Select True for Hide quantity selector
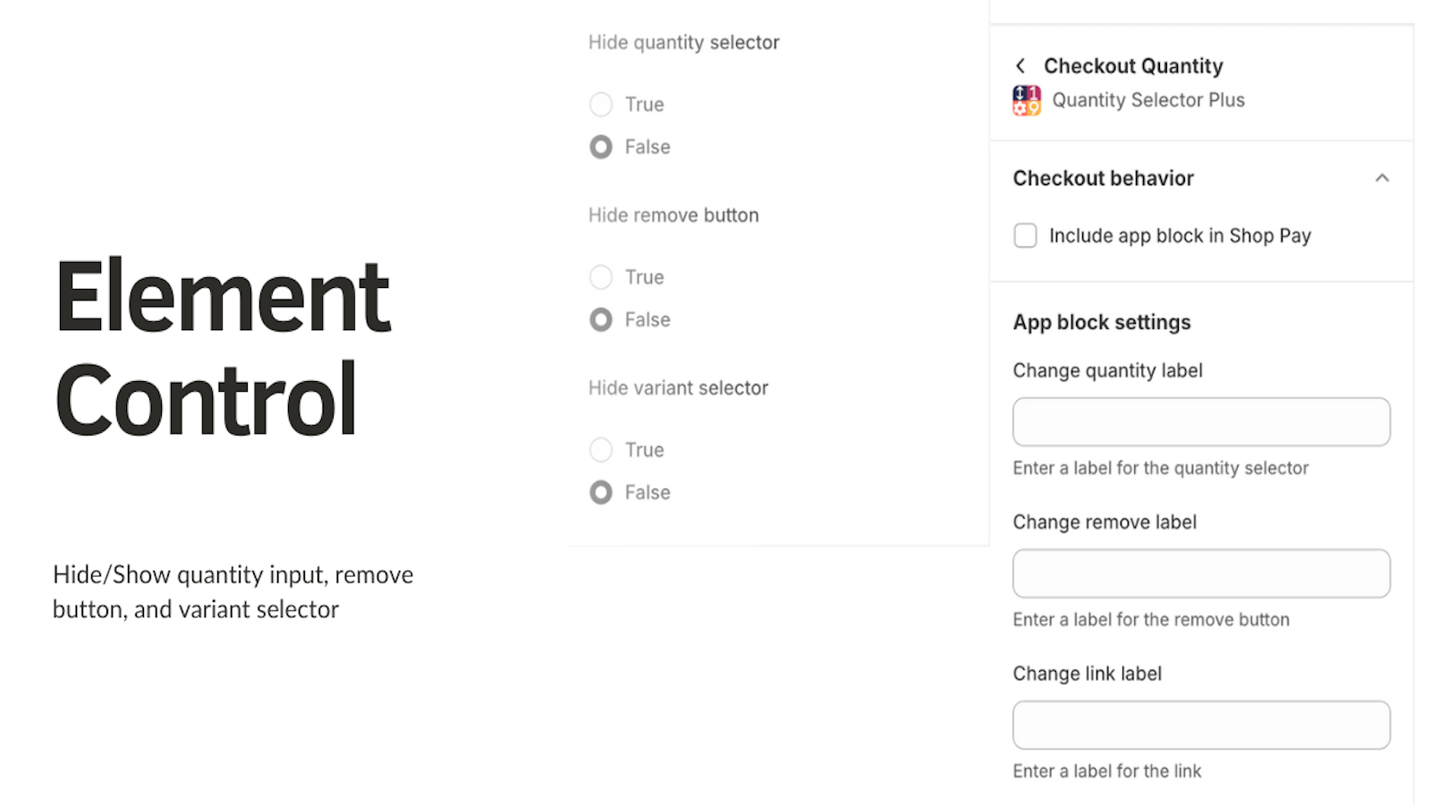Screen dimensions: 1431x805 tap(601, 105)
